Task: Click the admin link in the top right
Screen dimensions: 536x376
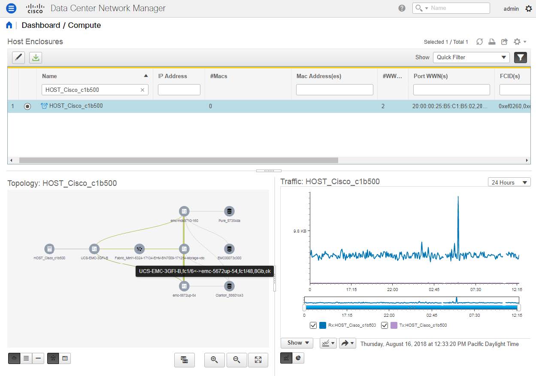Action: tap(511, 9)
